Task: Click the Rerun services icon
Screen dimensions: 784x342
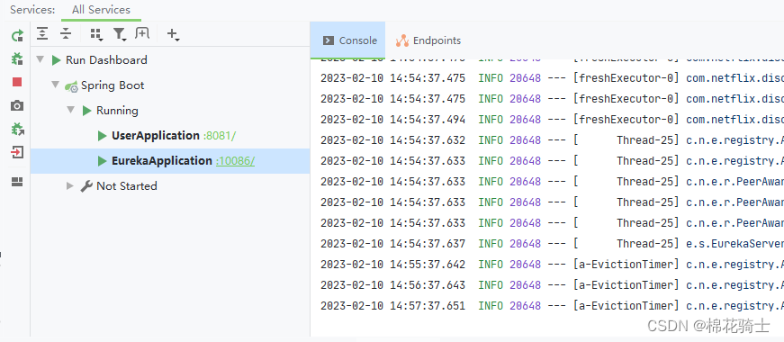Action: pyautogui.click(x=17, y=35)
